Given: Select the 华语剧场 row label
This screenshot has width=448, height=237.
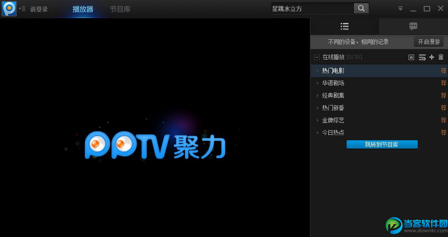Looking at the screenshot, I should (333, 83).
